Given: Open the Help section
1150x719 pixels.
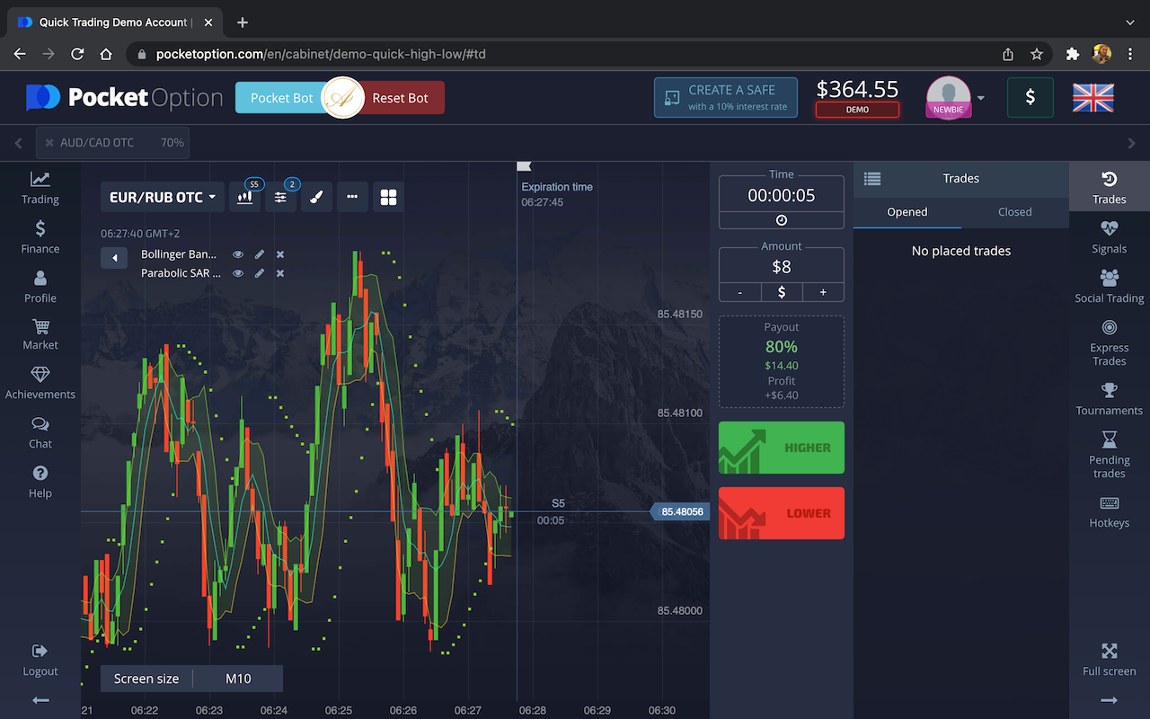Looking at the screenshot, I should (x=40, y=482).
